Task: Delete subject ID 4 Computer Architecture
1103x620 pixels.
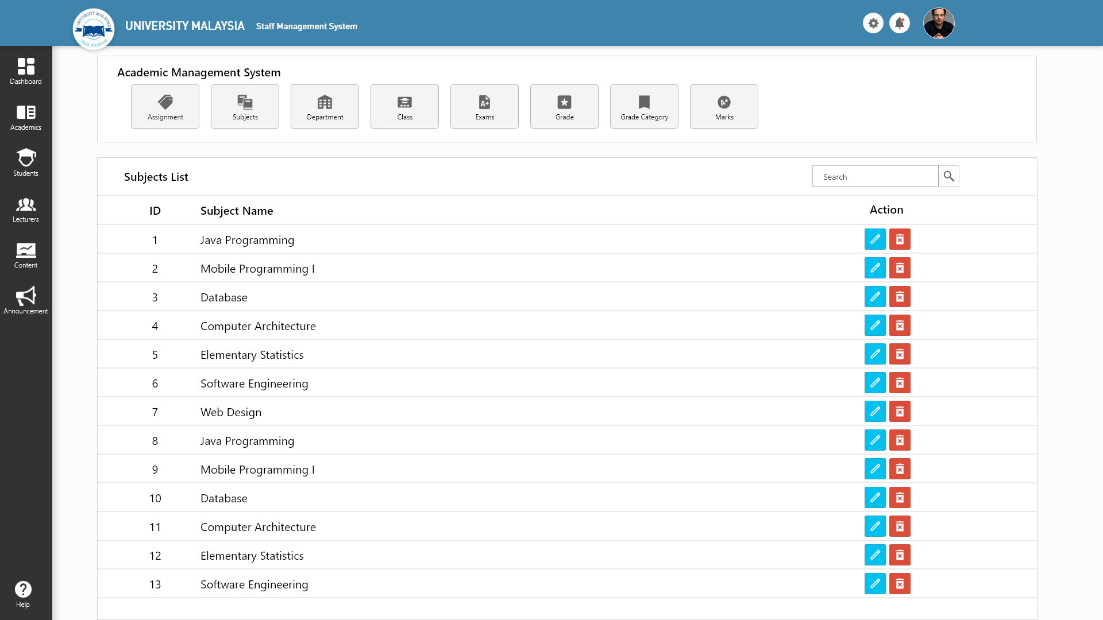Action: [900, 325]
